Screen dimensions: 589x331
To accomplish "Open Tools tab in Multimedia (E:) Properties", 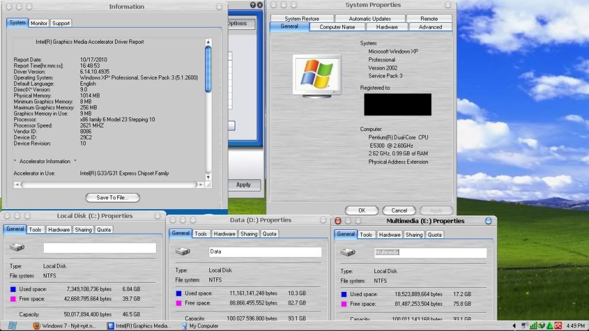I will tap(366, 235).
